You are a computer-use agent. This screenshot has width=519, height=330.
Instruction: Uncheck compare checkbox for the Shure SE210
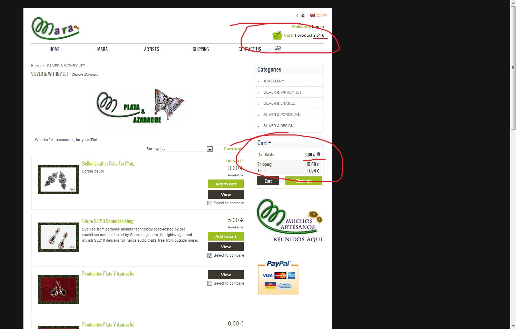click(x=210, y=256)
